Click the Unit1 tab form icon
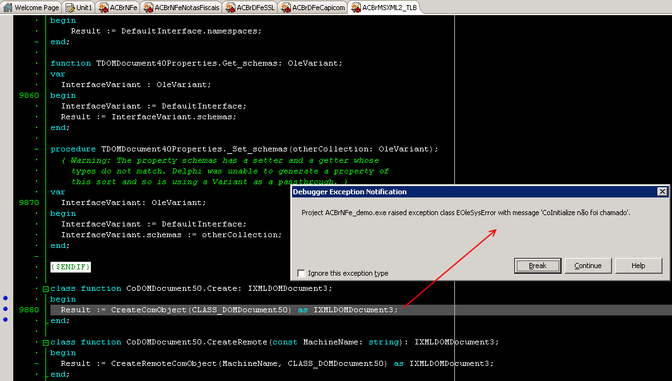The height and width of the screenshot is (381, 672). coord(70,8)
